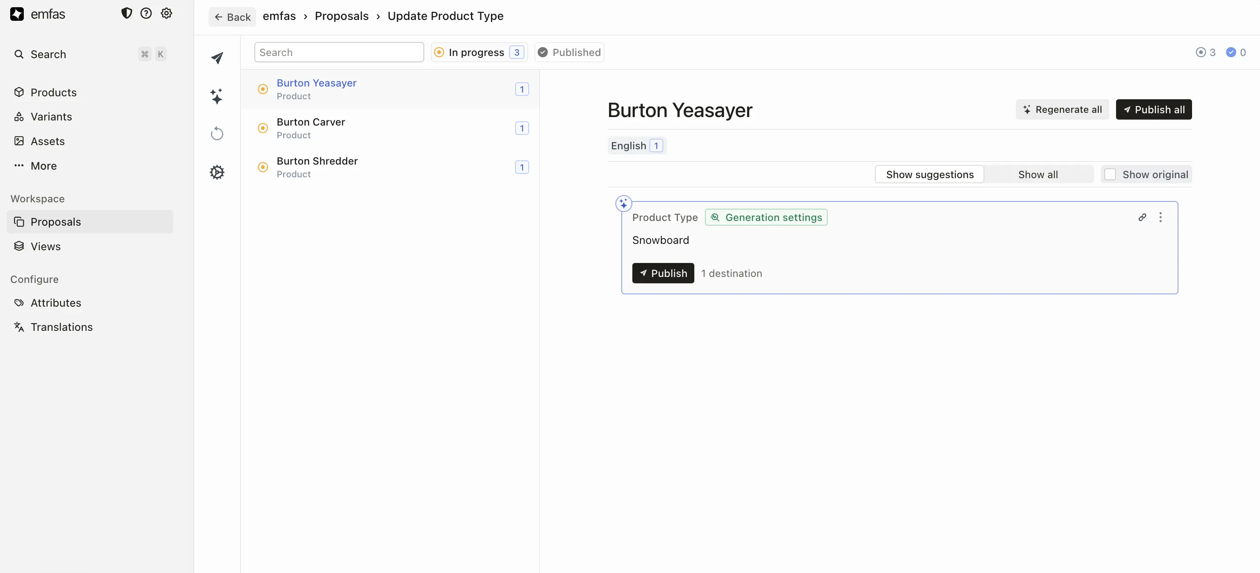This screenshot has width=1260, height=573.
Task: Click the Publish all button
Action: [x=1153, y=109]
